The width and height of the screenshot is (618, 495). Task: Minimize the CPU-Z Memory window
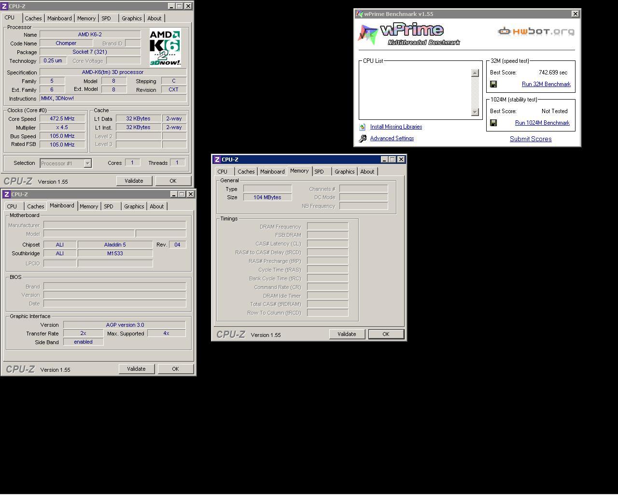tap(384, 160)
